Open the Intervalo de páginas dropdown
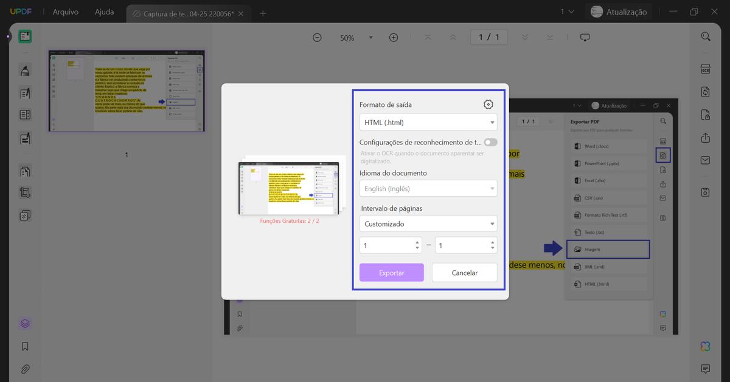 point(428,223)
